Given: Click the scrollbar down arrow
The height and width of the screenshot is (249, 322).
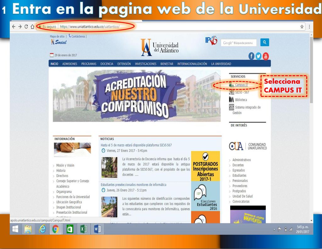Looking at the screenshot, I should (311, 221).
